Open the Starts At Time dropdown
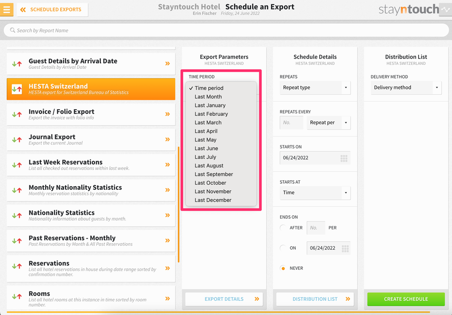Image resolution: width=452 pixels, height=315 pixels. point(315,193)
